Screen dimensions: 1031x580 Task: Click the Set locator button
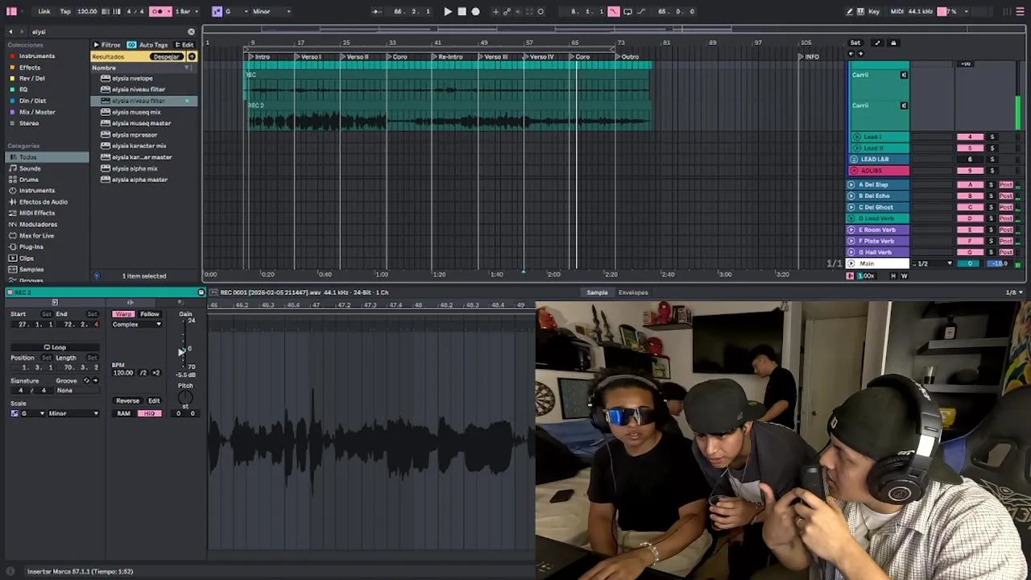click(855, 43)
